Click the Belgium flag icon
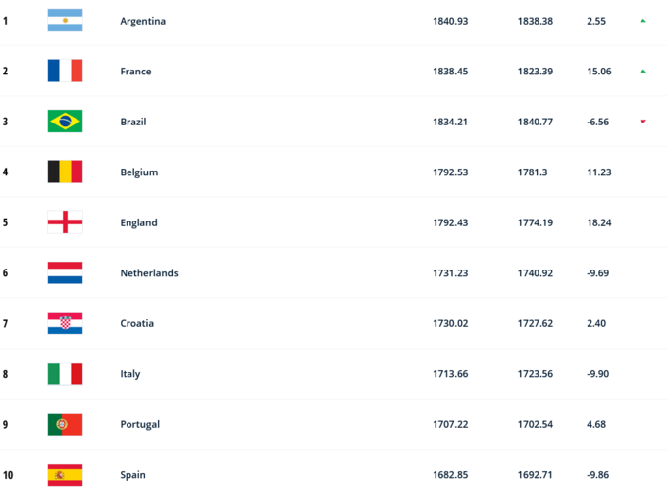 [65, 171]
